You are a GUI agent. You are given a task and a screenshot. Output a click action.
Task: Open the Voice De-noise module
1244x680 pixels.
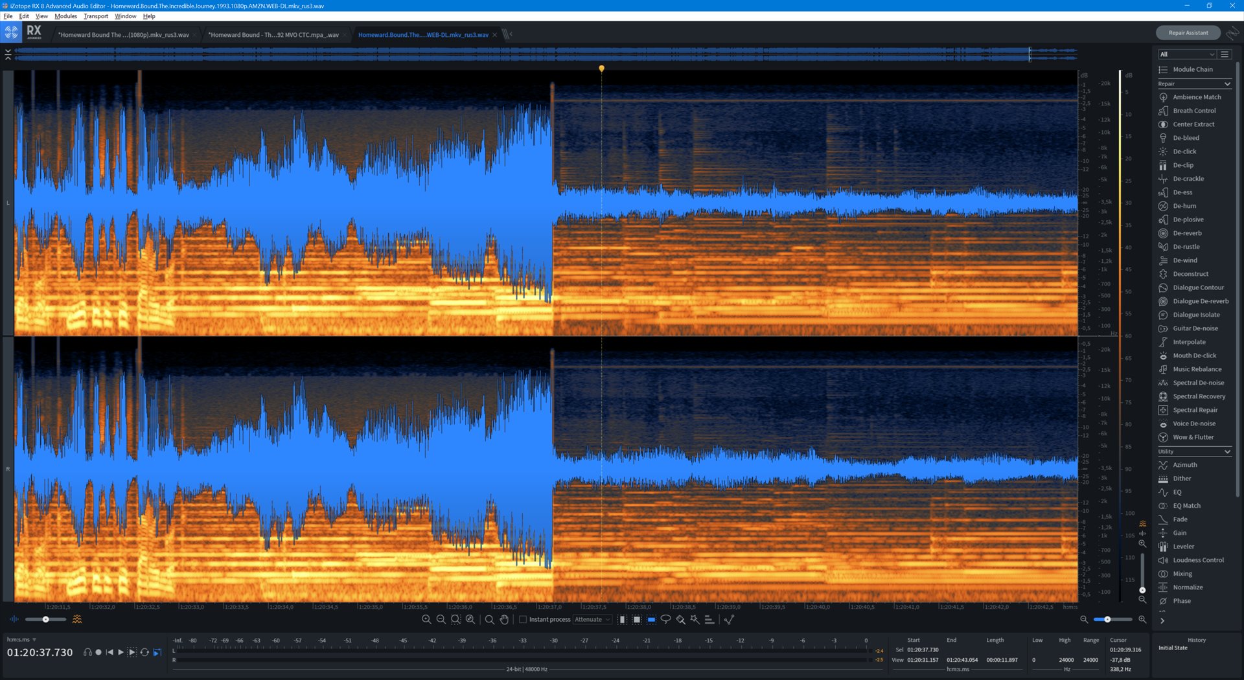(x=1193, y=424)
